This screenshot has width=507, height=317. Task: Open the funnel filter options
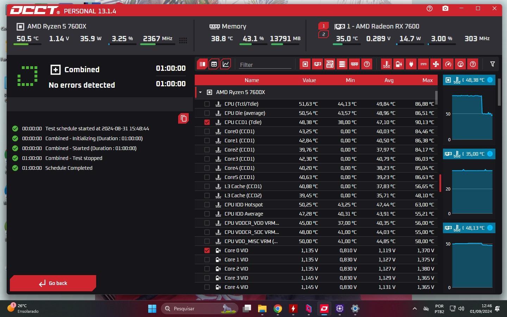(x=493, y=64)
